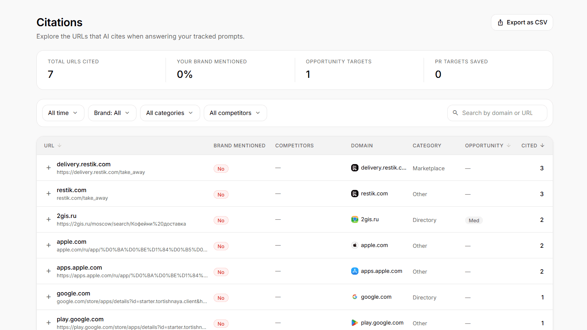
Task: Click the Export as CSV button
Action: [522, 22]
